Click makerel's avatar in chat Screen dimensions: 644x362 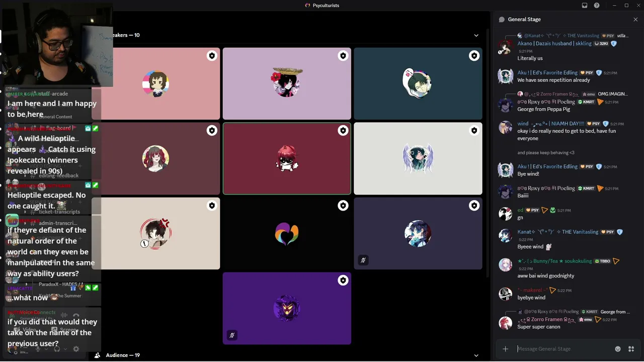point(505,294)
